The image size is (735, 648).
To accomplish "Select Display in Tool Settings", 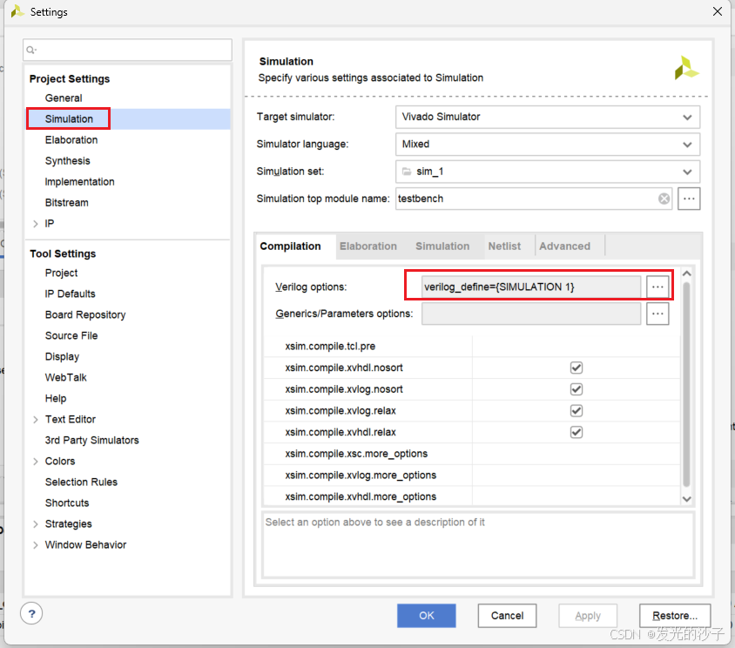I will 62,357.
